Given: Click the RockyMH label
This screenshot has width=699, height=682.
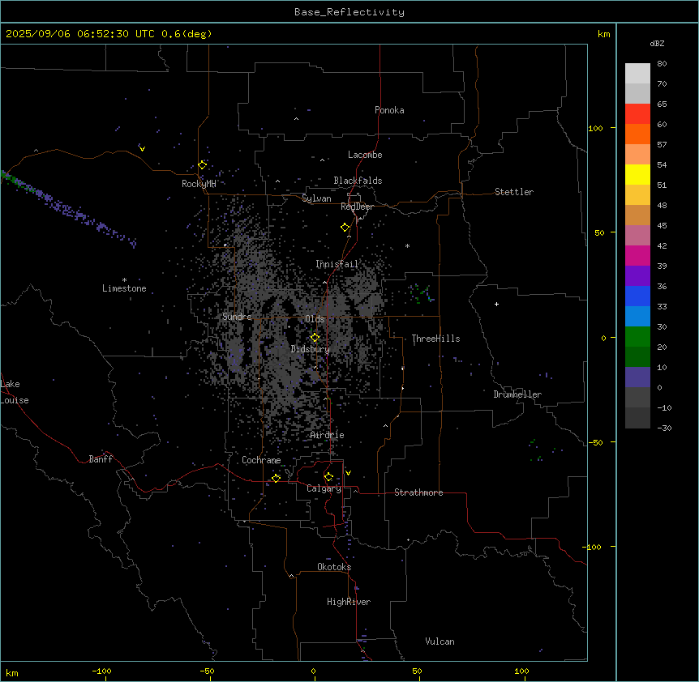Looking at the screenshot, I should [199, 184].
